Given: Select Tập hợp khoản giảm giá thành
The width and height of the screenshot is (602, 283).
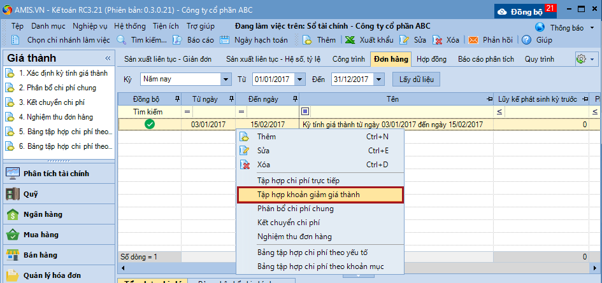Looking at the screenshot, I should click(319, 195).
